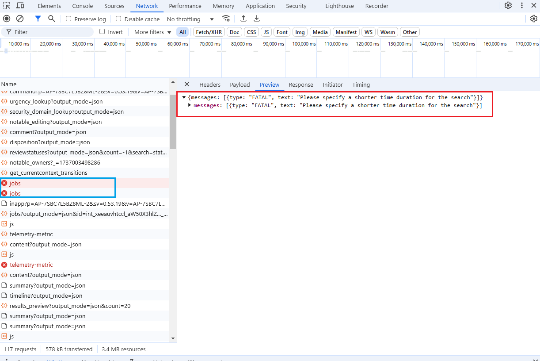This screenshot has height=361, width=540.
Task: Click the export HAR download icon
Action: point(257,19)
